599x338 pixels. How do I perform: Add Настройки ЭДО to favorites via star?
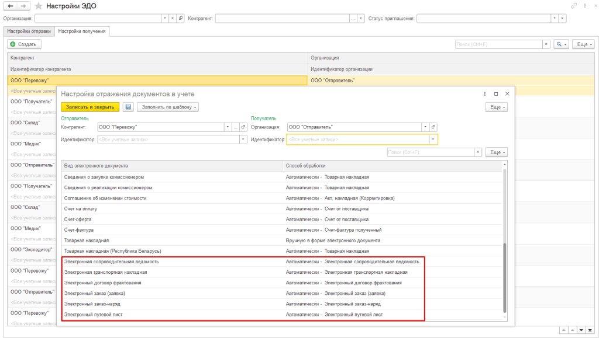pos(38,6)
